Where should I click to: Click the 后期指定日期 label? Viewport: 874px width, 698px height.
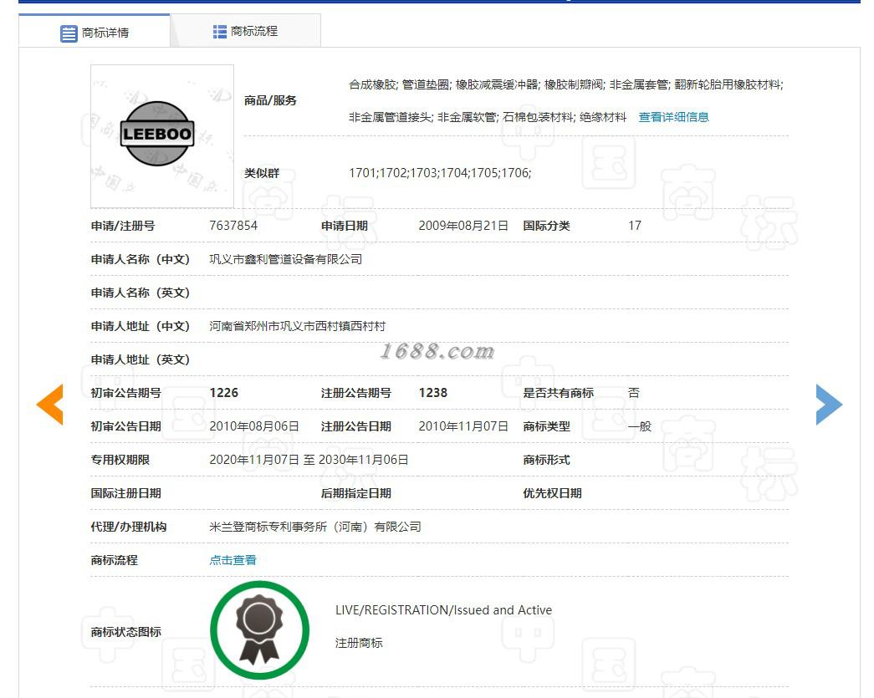(x=356, y=493)
